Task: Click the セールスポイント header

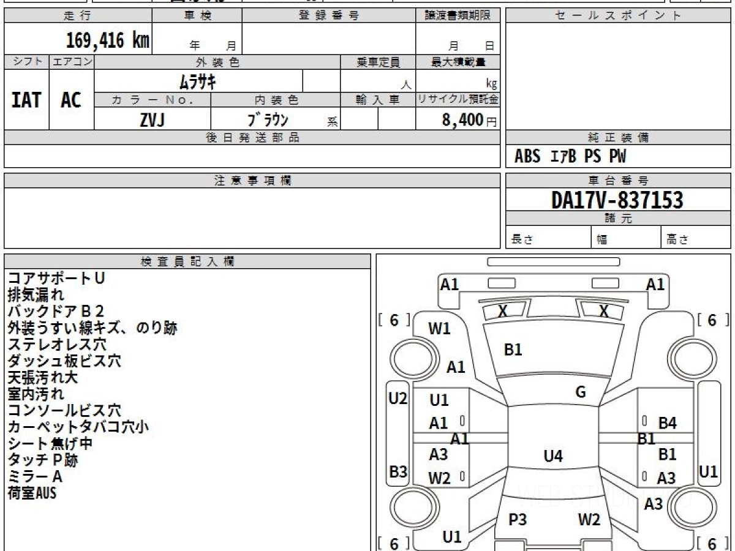Action: point(618,16)
